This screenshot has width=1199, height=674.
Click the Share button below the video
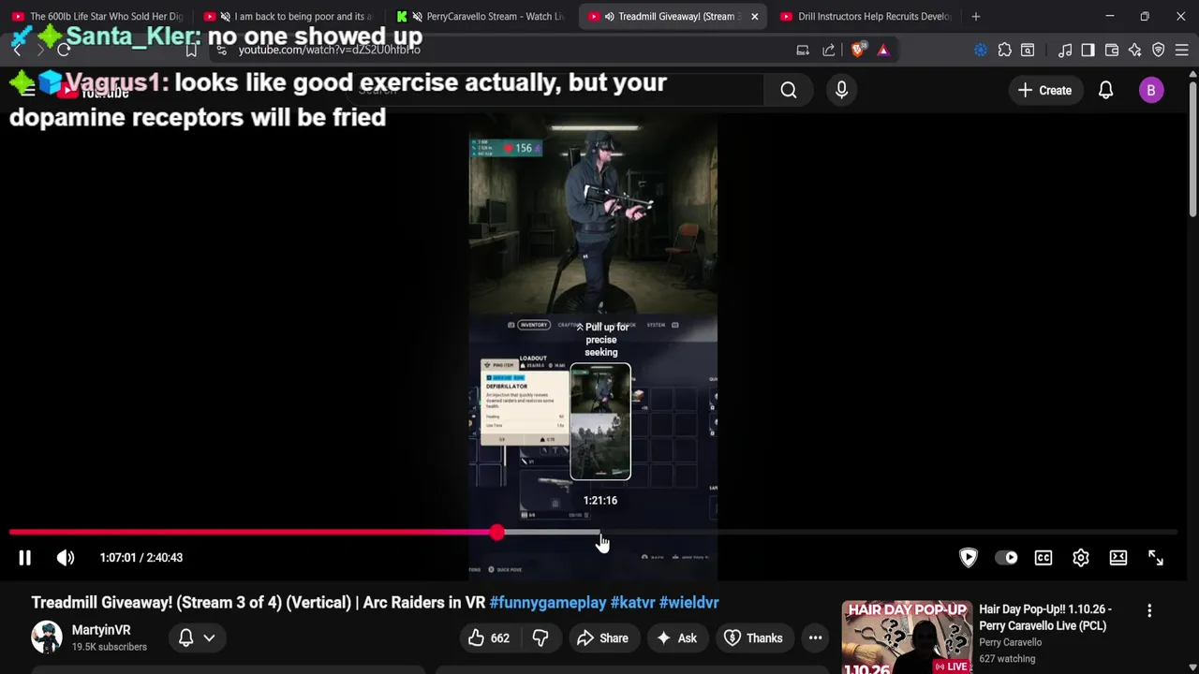click(602, 638)
